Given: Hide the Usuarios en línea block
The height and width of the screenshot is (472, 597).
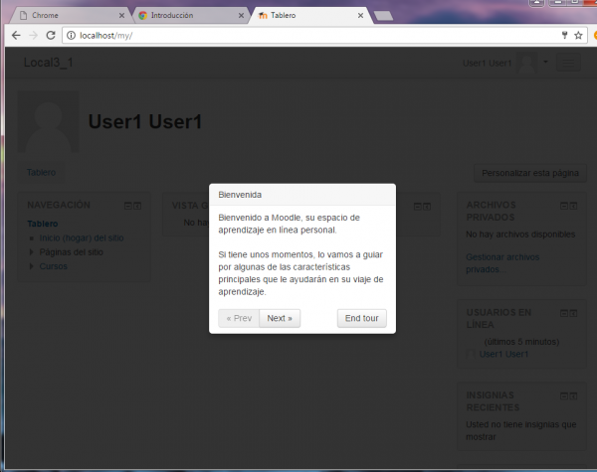Looking at the screenshot, I should coord(564,313).
